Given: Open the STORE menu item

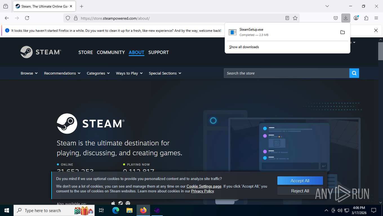Looking at the screenshot, I should point(86,52).
